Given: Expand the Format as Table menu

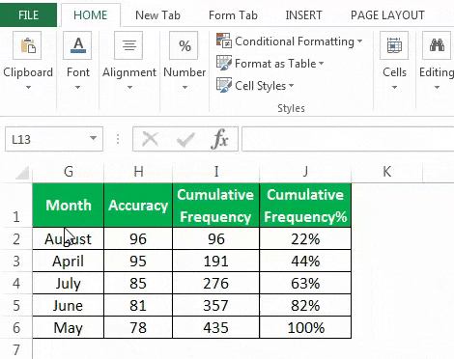Looking at the screenshot, I should click(x=270, y=64).
